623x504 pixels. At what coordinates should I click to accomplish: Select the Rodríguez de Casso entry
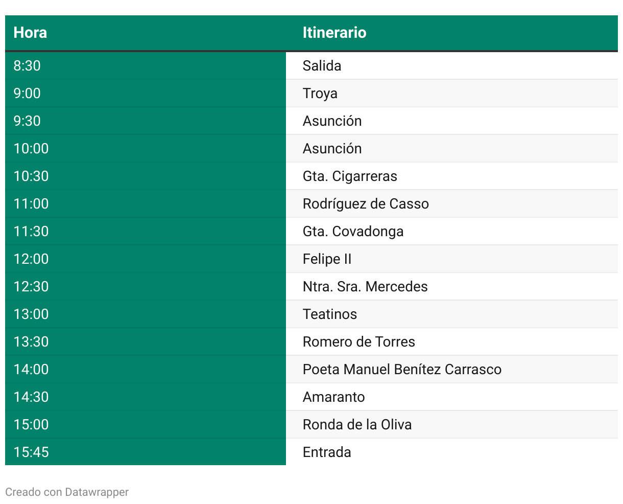(365, 204)
